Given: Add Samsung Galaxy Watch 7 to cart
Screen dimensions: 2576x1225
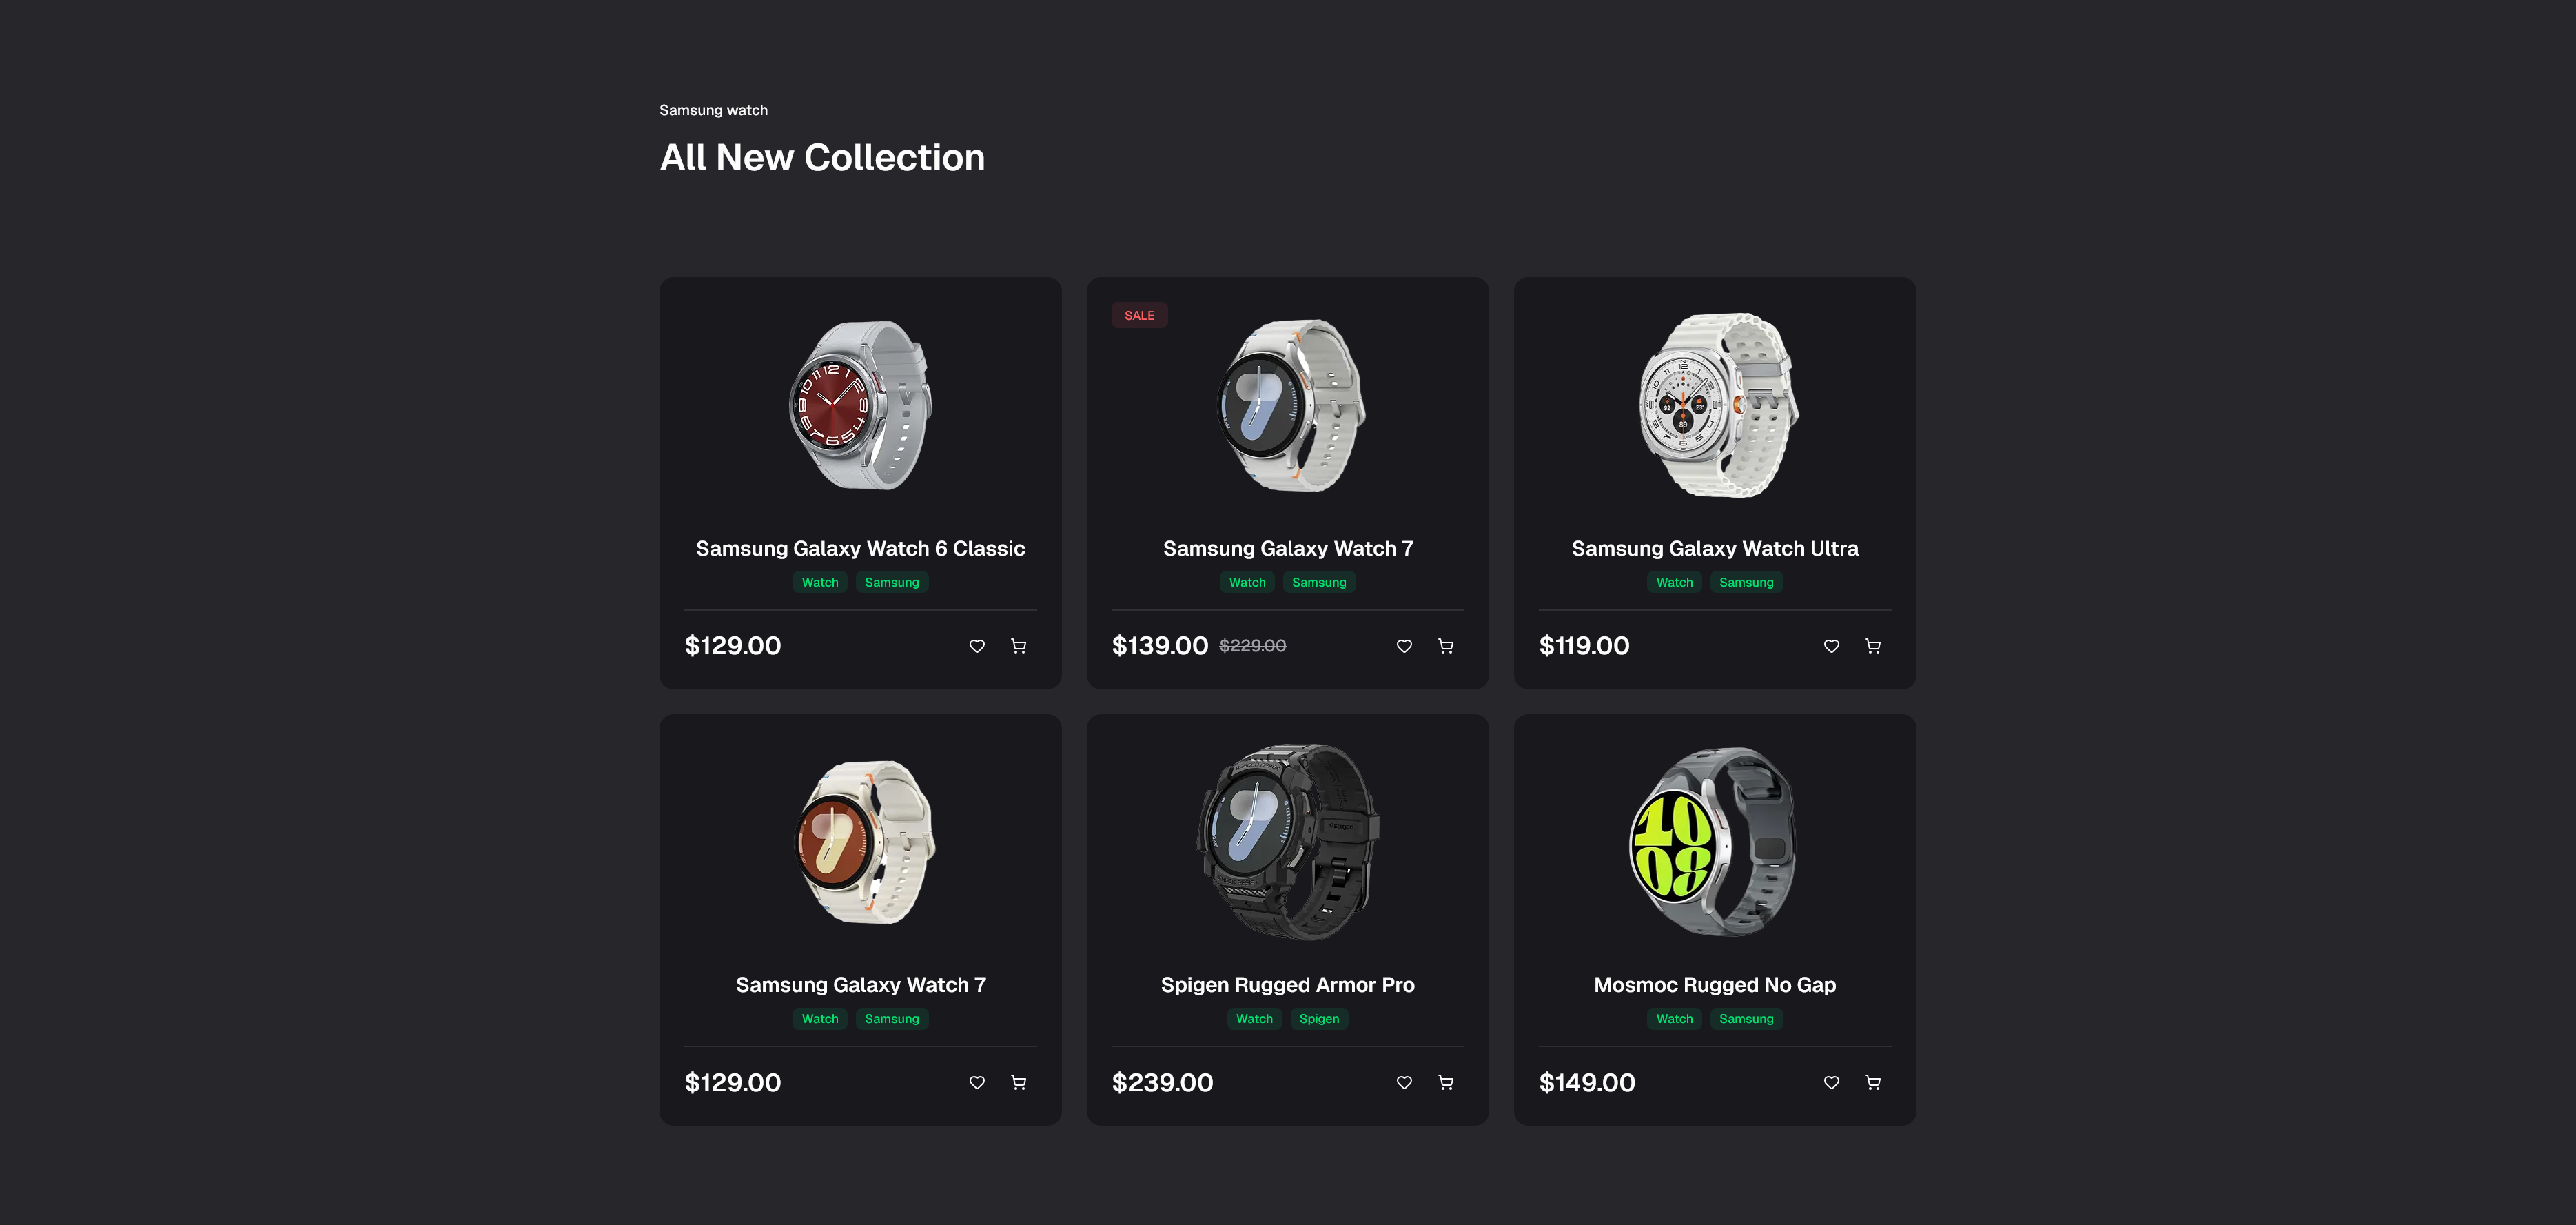Looking at the screenshot, I should click(x=1446, y=646).
